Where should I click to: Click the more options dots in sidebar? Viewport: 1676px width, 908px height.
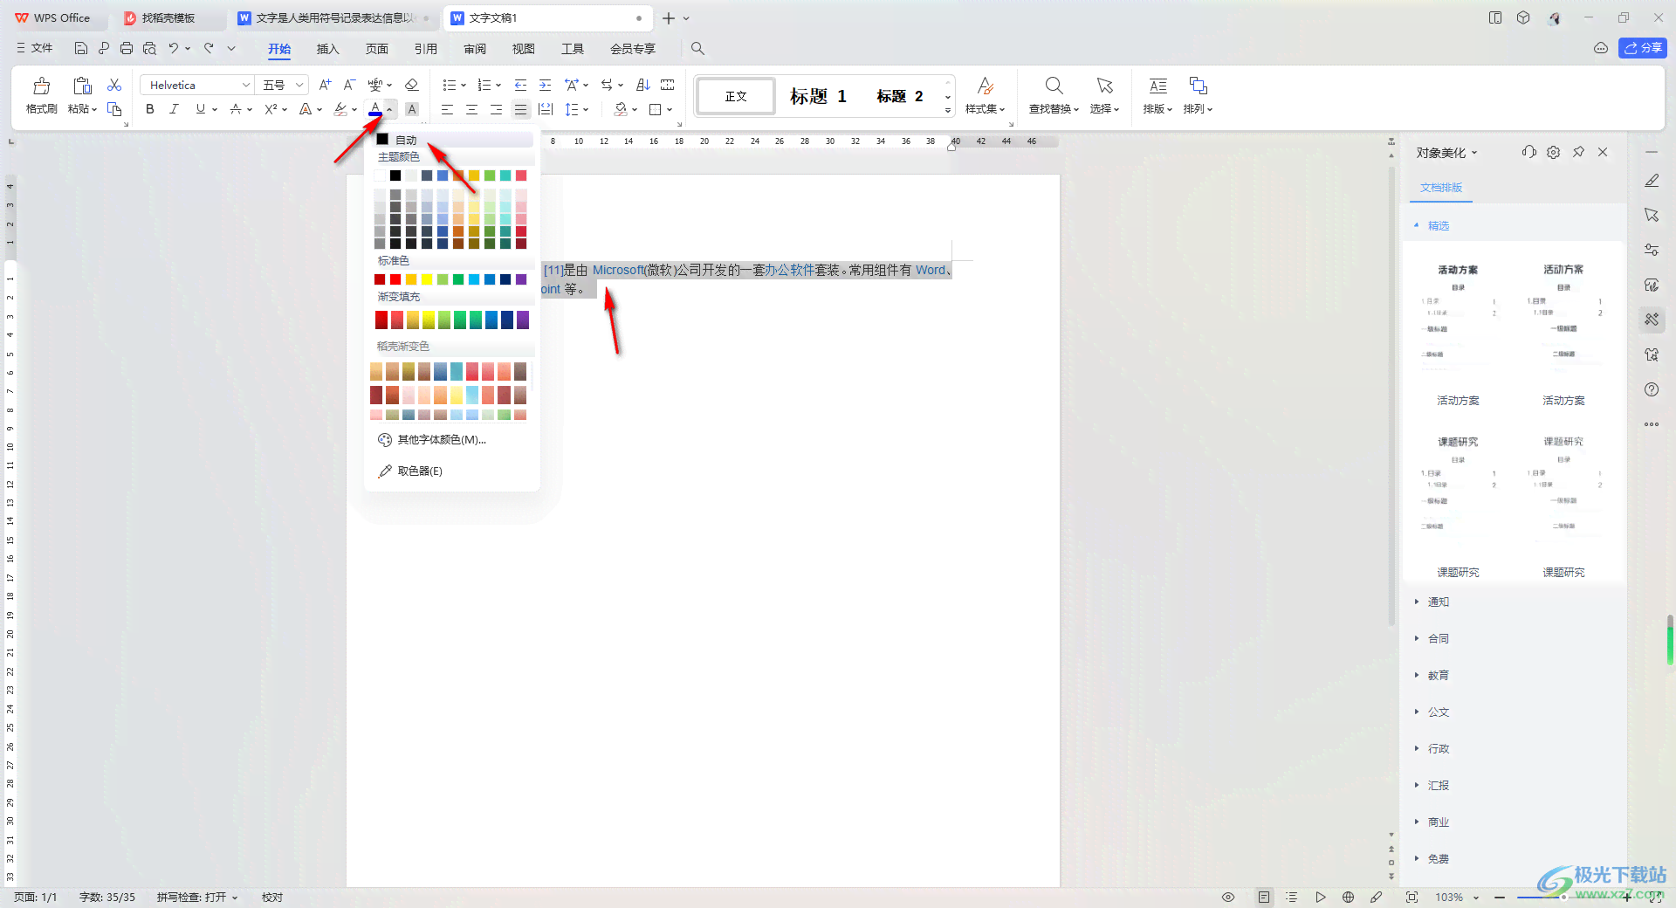tap(1652, 424)
